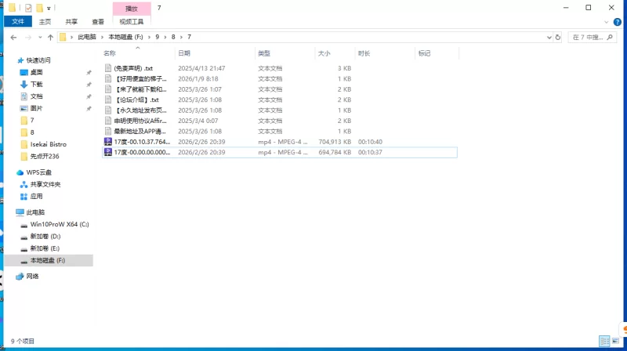
Task: Click the video icon of 17度-00.10.37.764 file
Action: [x=108, y=142]
